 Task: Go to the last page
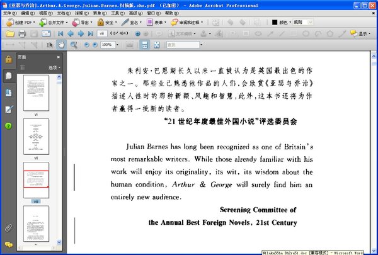tap(90, 33)
